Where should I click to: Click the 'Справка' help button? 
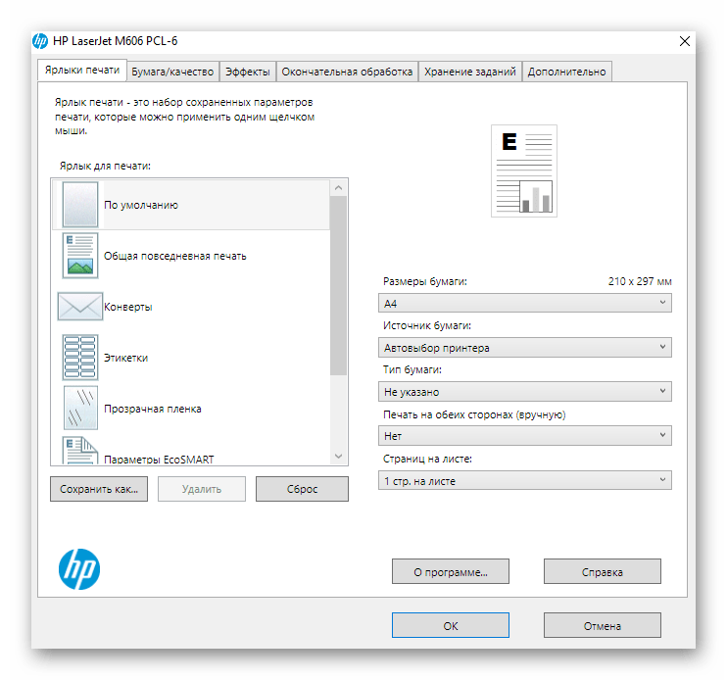tap(602, 571)
